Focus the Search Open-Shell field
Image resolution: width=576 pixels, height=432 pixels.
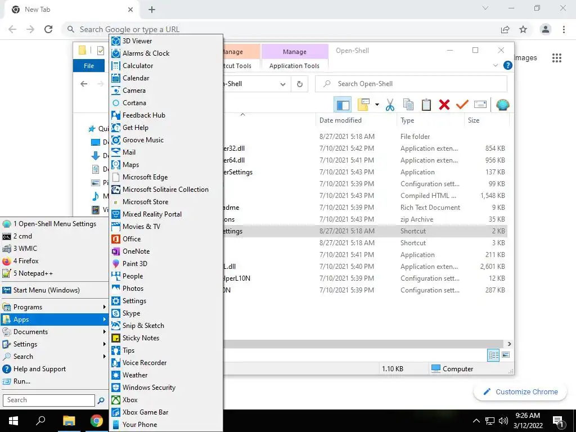pyautogui.click(x=411, y=84)
